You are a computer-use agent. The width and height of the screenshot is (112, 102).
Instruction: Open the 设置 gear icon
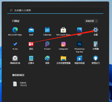[x=96, y=30]
